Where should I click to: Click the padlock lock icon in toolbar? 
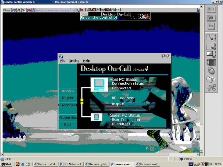click(x=19, y=10)
